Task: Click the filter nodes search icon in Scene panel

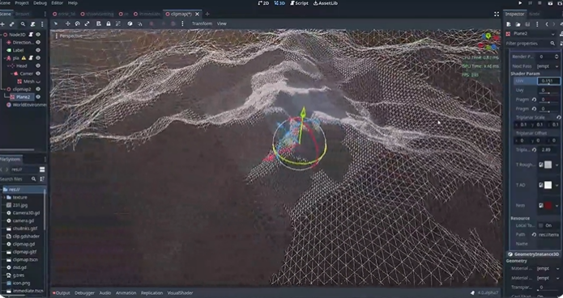Action: [x=23, y=24]
